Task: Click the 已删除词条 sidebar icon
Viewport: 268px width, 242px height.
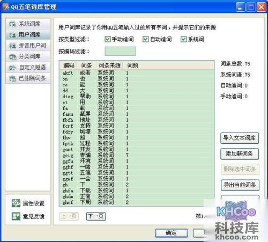Action: (13, 78)
